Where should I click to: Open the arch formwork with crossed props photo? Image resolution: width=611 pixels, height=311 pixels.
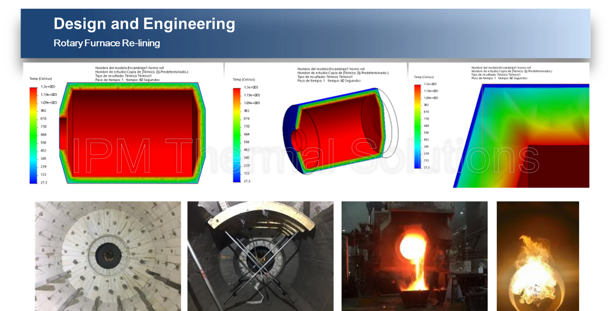point(260,256)
